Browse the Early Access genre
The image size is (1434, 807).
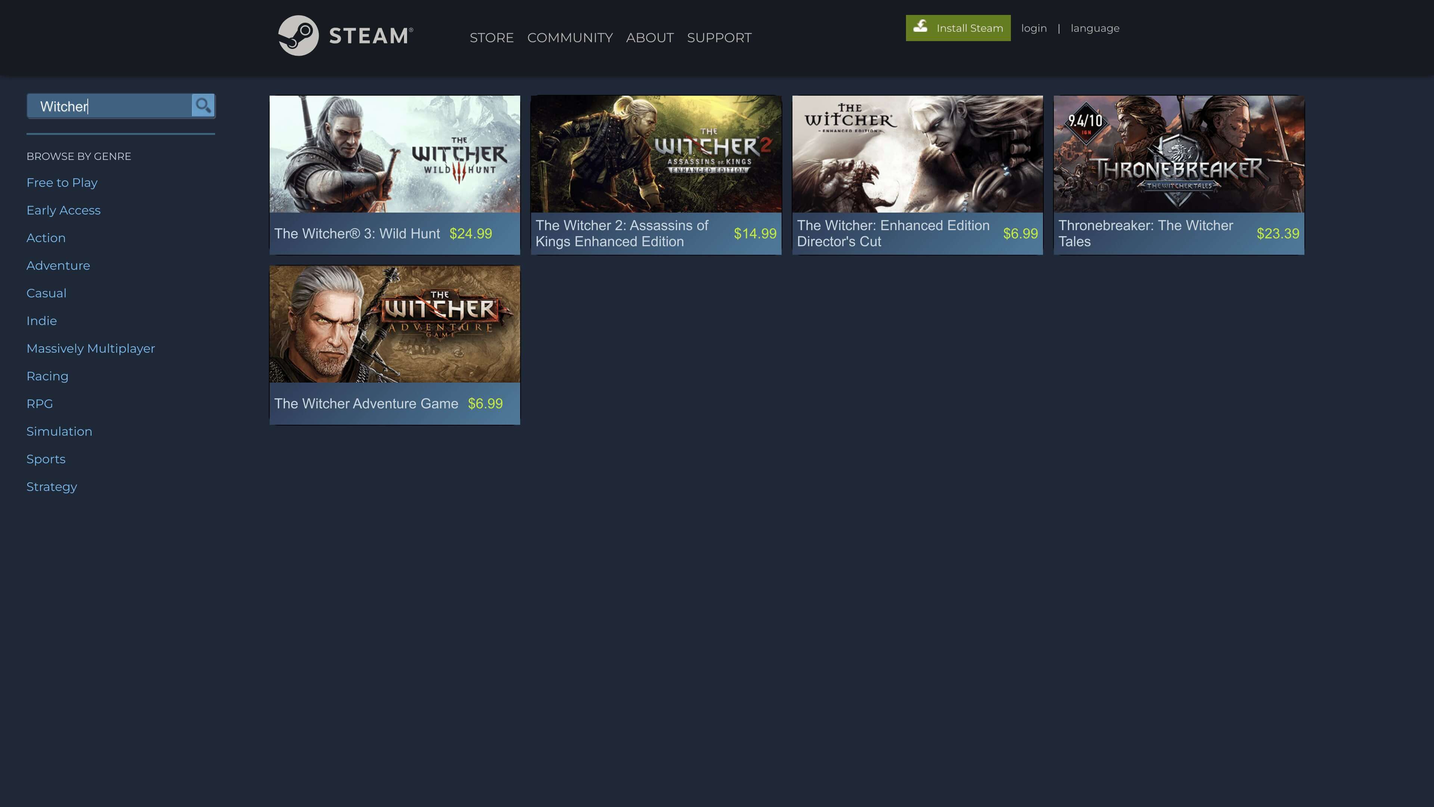[63, 210]
